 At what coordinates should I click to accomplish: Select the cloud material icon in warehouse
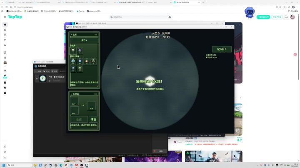(x=73, y=61)
